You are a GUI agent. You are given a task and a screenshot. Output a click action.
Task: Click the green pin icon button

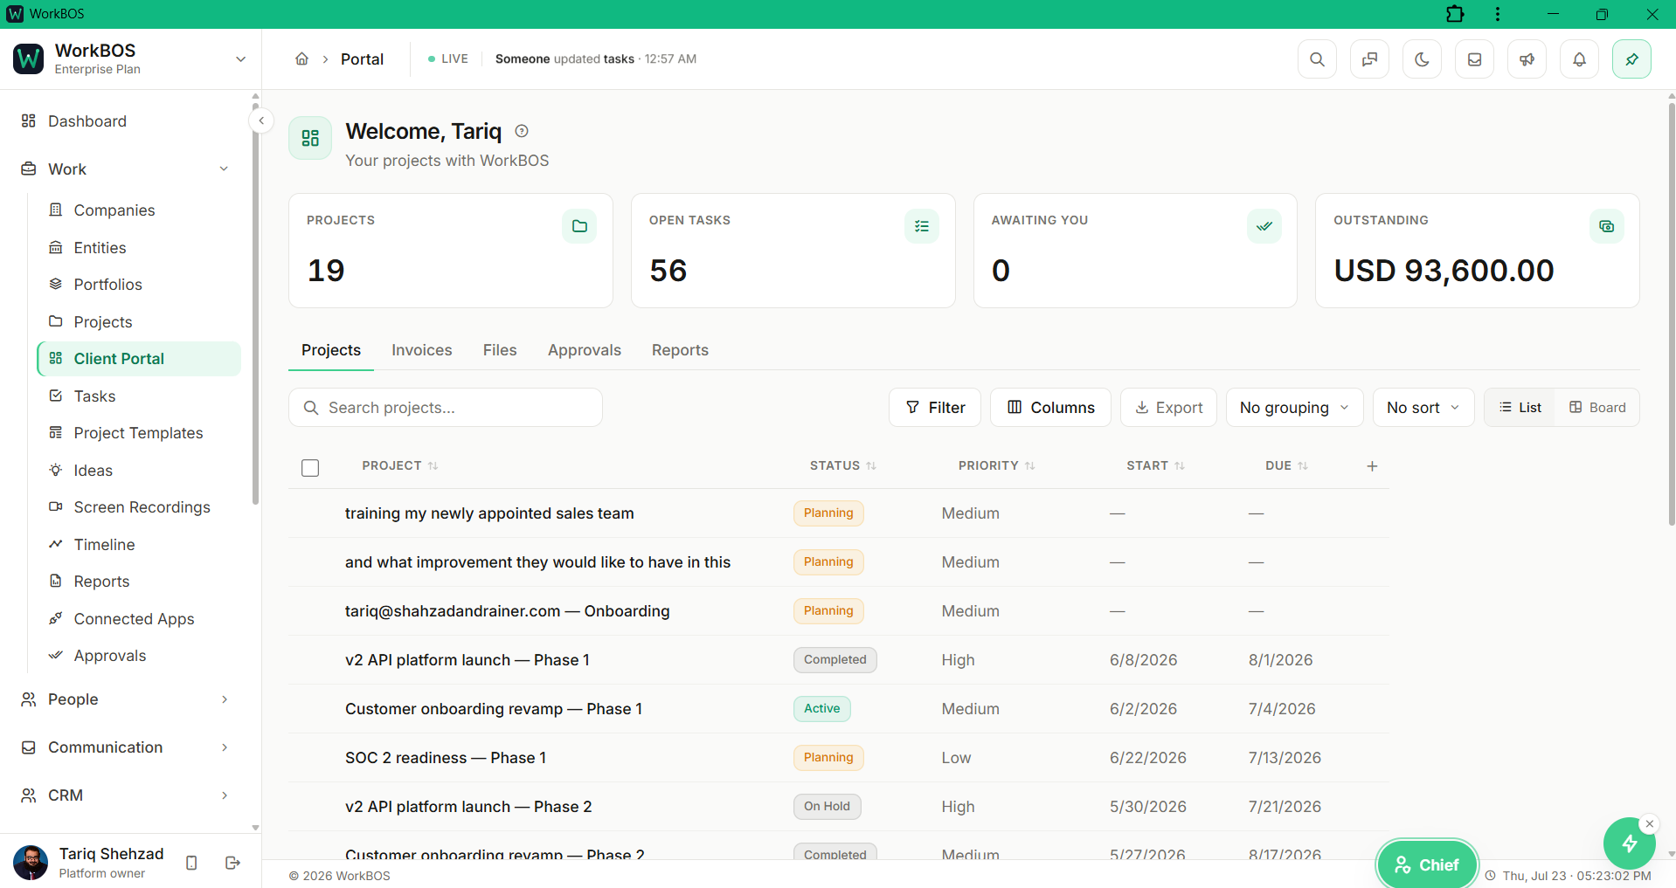pos(1631,59)
